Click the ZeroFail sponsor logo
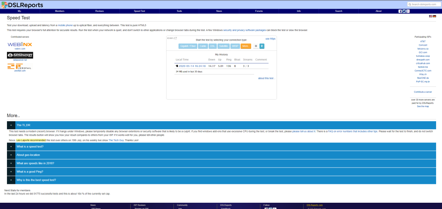Screen dimensions: 442x209 click(x=20, y=66)
